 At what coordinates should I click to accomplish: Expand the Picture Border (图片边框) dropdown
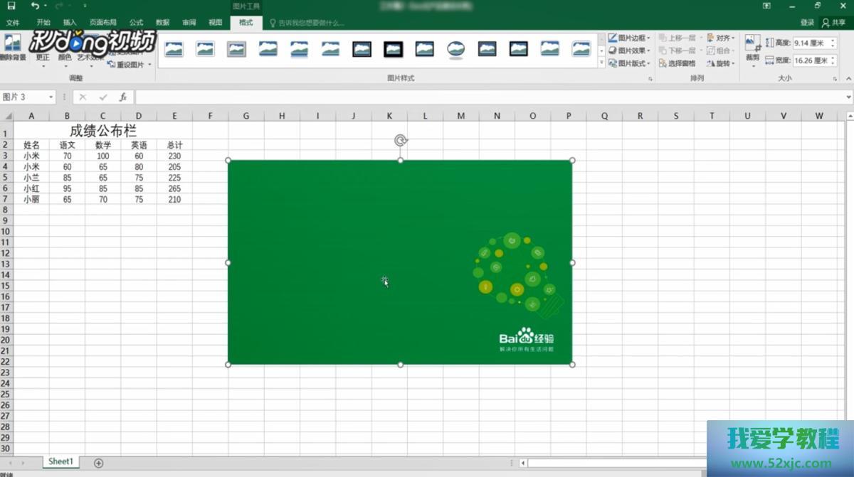point(649,38)
